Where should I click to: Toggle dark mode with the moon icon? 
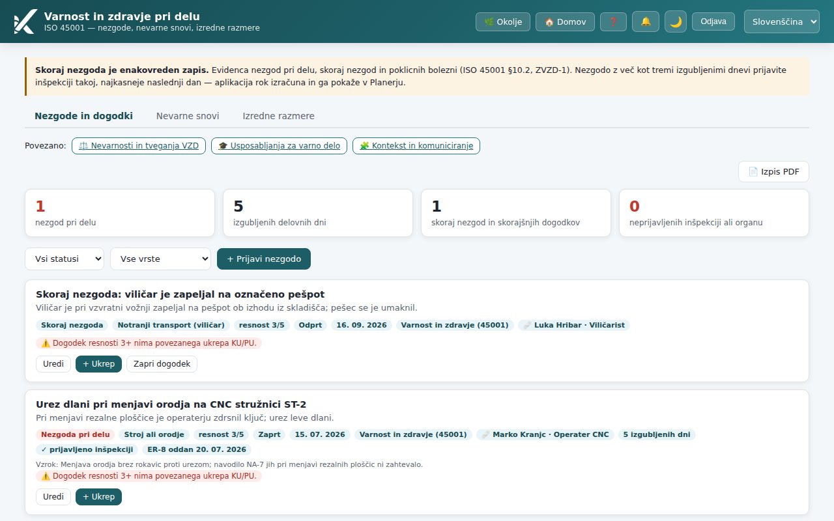coord(676,21)
